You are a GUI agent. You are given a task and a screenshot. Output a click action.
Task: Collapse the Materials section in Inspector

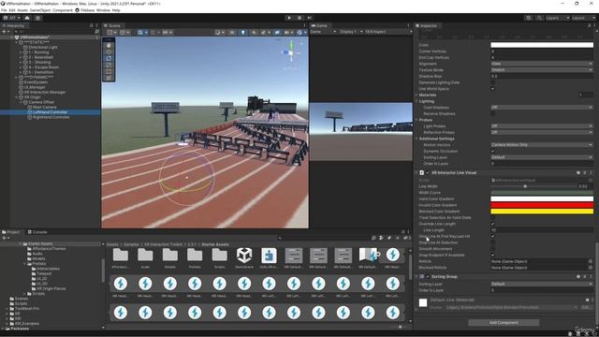pos(416,95)
